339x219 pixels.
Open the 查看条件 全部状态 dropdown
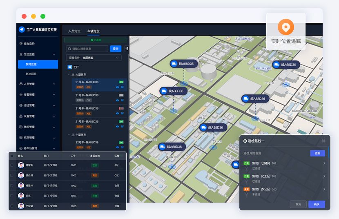coord(94,58)
